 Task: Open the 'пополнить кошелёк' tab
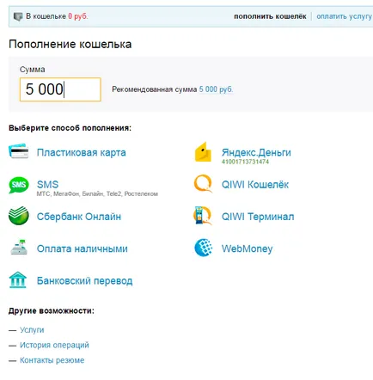tap(270, 16)
